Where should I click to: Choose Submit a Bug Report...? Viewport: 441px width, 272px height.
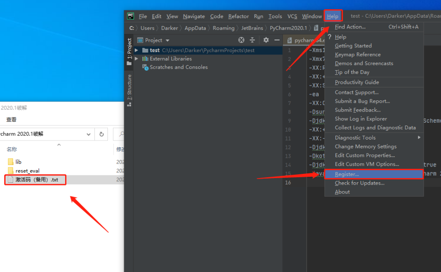(x=374, y=101)
